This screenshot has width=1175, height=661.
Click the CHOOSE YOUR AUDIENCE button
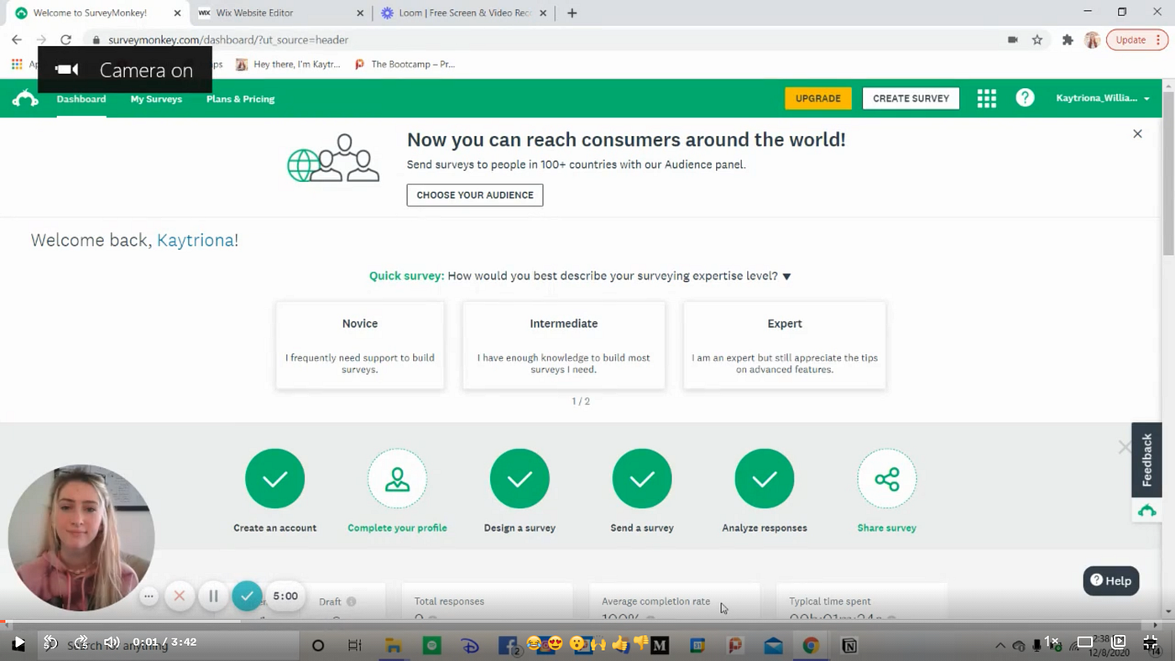474,195
